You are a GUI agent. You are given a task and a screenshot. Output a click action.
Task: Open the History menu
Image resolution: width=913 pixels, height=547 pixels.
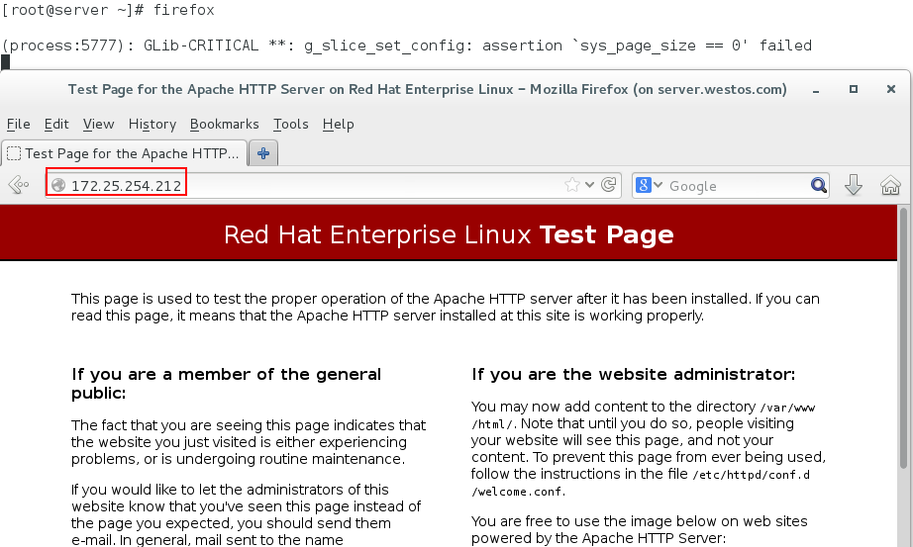152,124
